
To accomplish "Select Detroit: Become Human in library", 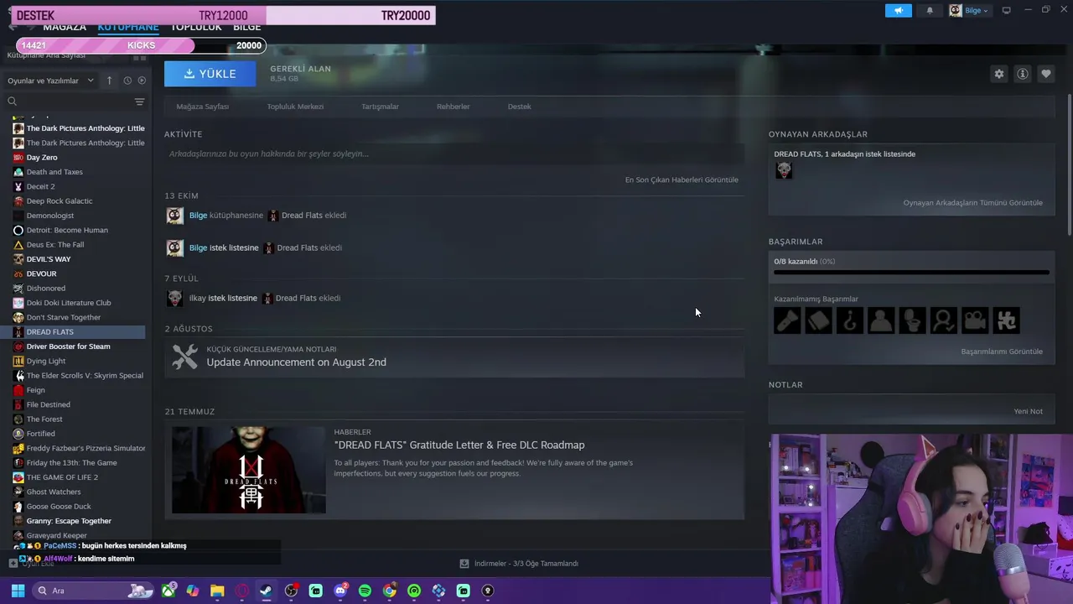I will click(x=67, y=231).
